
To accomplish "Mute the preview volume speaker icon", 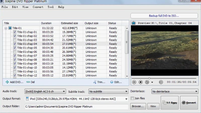I will (161, 82).
